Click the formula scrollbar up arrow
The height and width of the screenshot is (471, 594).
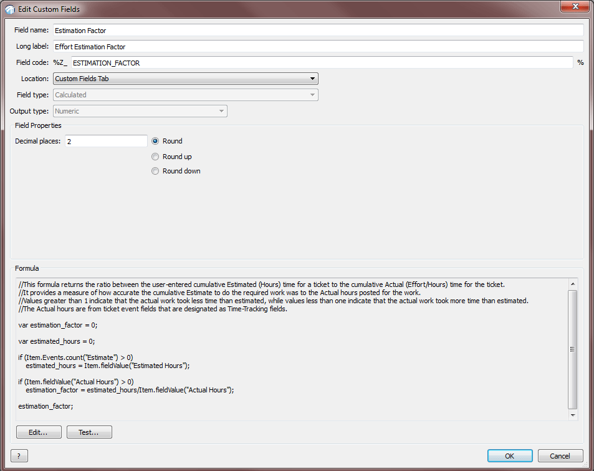click(573, 284)
